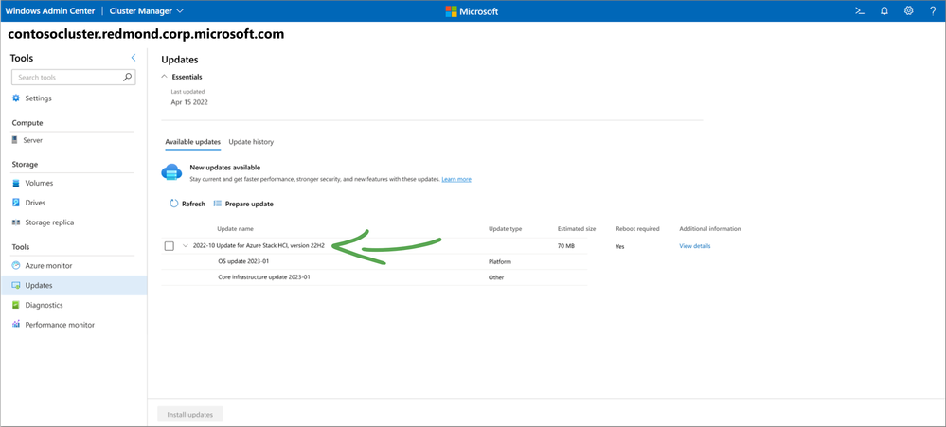Switch to Update history tab
Viewport: 946px width, 427px height.
(251, 142)
